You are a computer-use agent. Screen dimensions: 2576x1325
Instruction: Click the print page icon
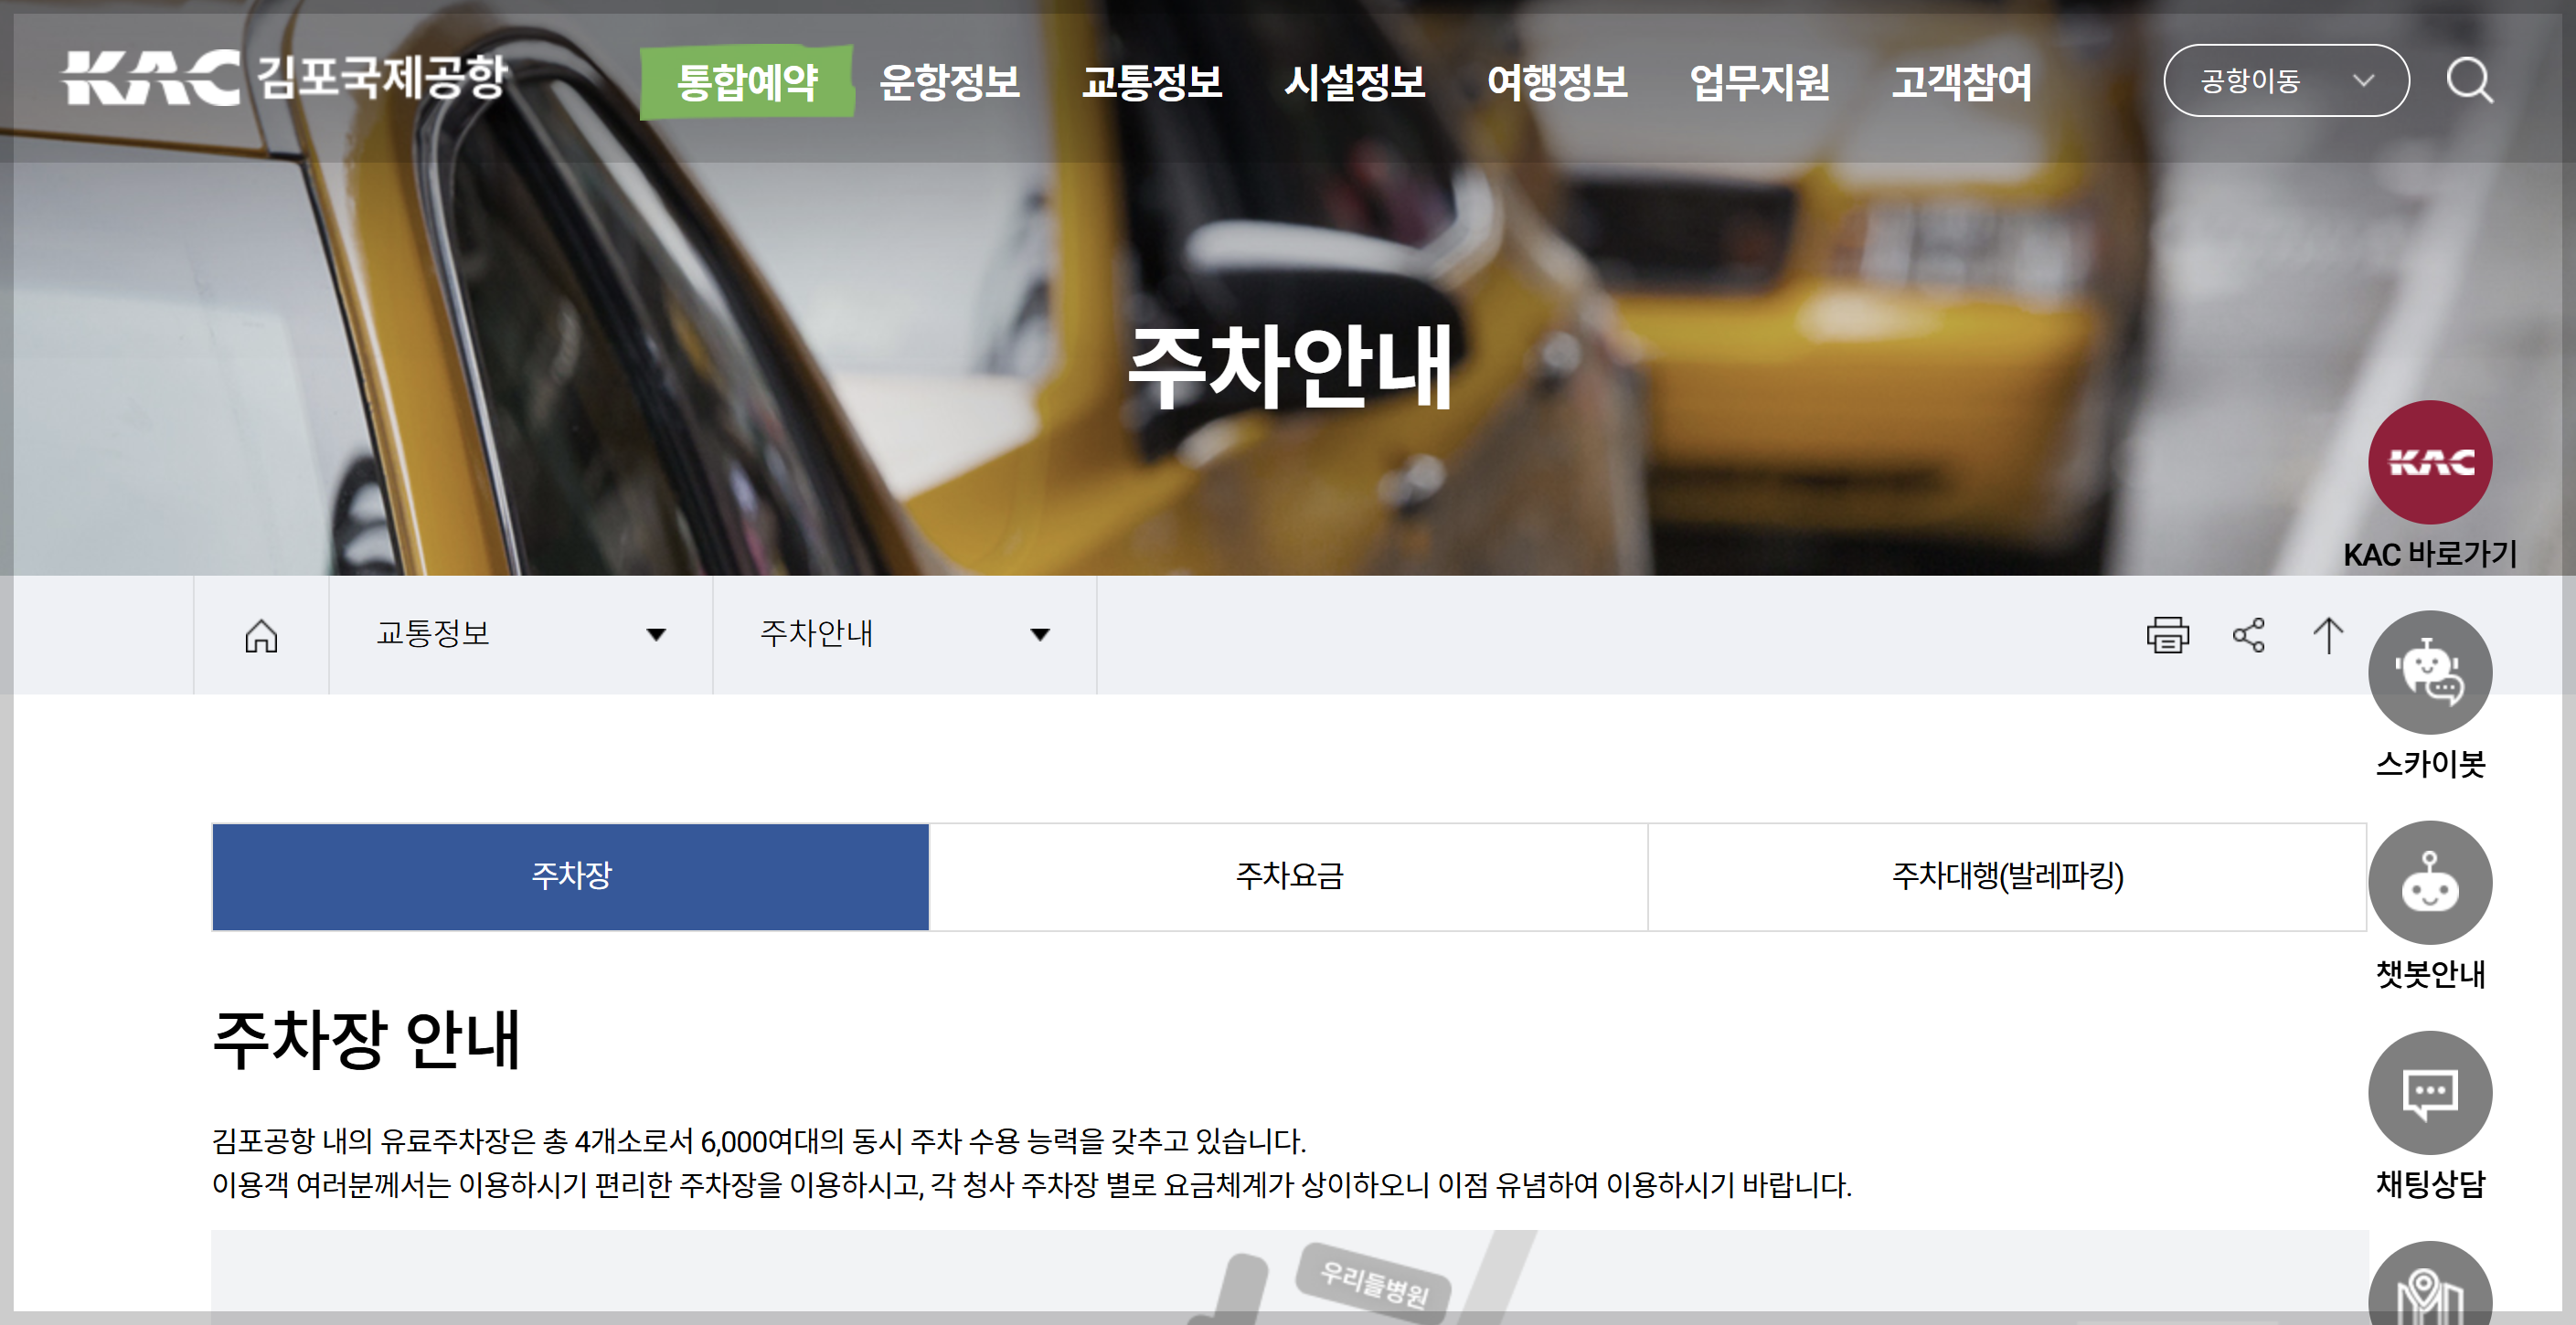2167,635
